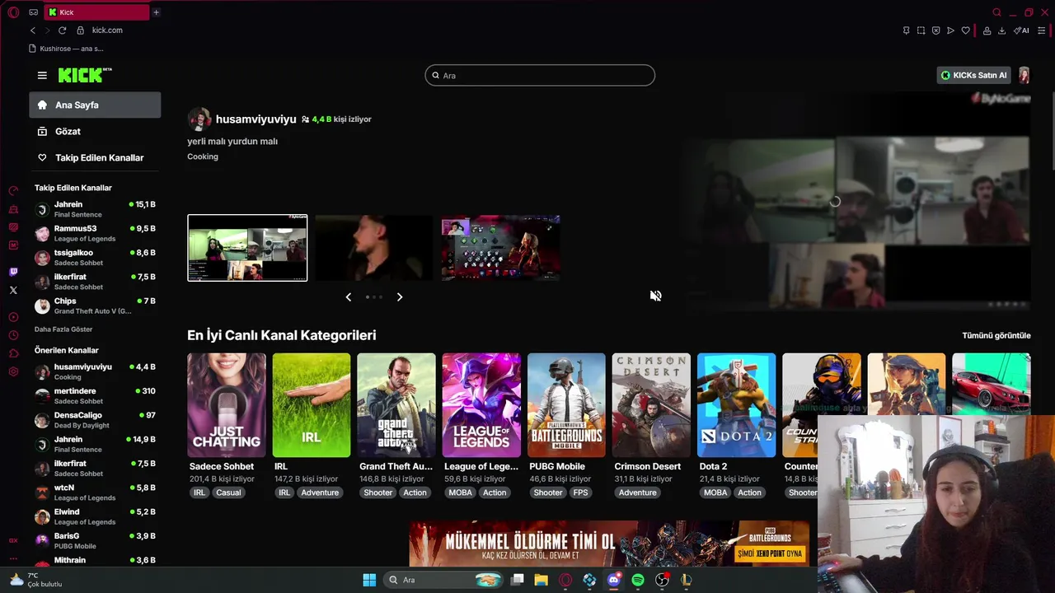Image resolution: width=1055 pixels, height=593 pixels.
Task: Open Rammus53 channel in sidebar
Action: pos(95,233)
